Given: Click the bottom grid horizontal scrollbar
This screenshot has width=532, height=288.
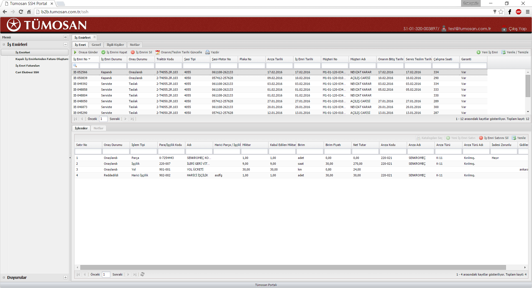Looking at the screenshot, I should coord(293,267).
